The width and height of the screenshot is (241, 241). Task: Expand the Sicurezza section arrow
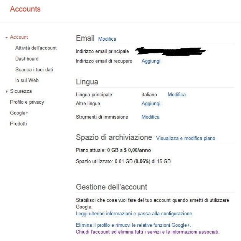click(x=7, y=91)
